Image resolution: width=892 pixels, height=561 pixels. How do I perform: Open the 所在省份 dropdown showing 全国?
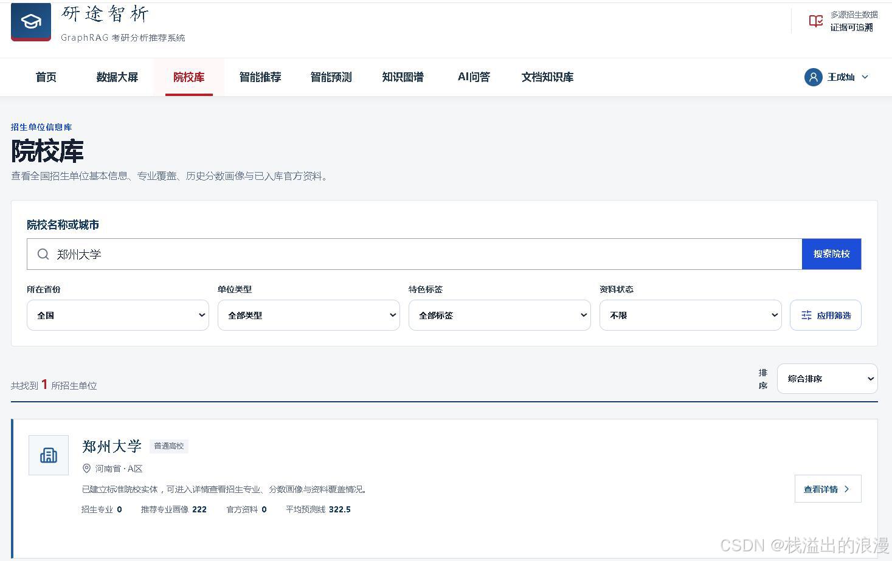pyautogui.click(x=118, y=315)
